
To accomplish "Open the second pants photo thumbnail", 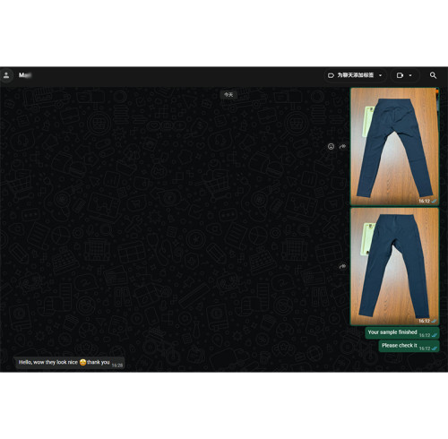I will click(394, 266).
